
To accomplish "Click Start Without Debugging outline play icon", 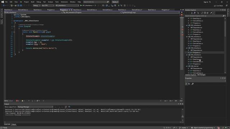I will tap(95, 6).
